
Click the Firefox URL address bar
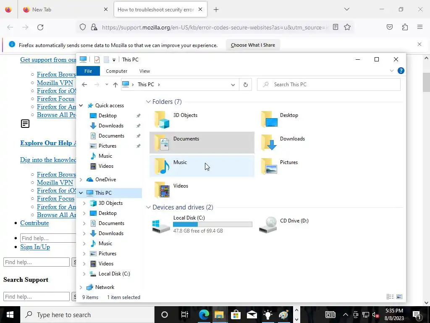pos(215,27)
